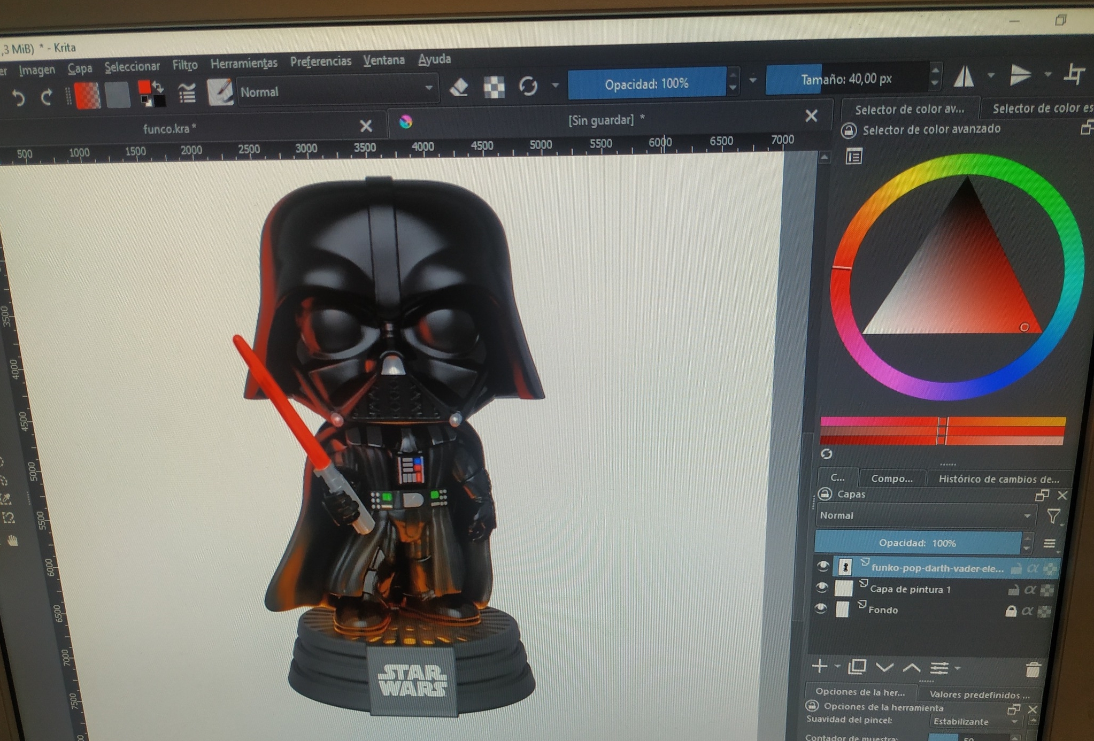This screenshot has width=1094, height=741.
Task: Click the Opacidad 100% brush slider
Action: click(x=646, y=84)
